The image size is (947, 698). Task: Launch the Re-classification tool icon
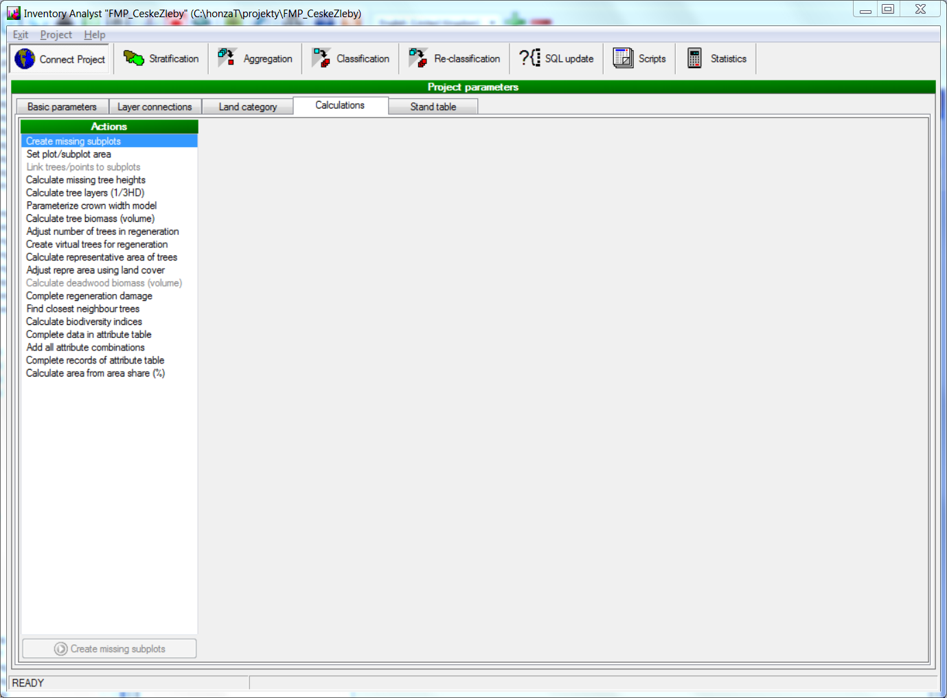(x=418, y=58)
